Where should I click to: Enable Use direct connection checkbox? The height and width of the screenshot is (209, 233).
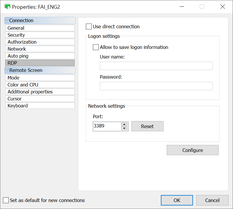(89, 27)
